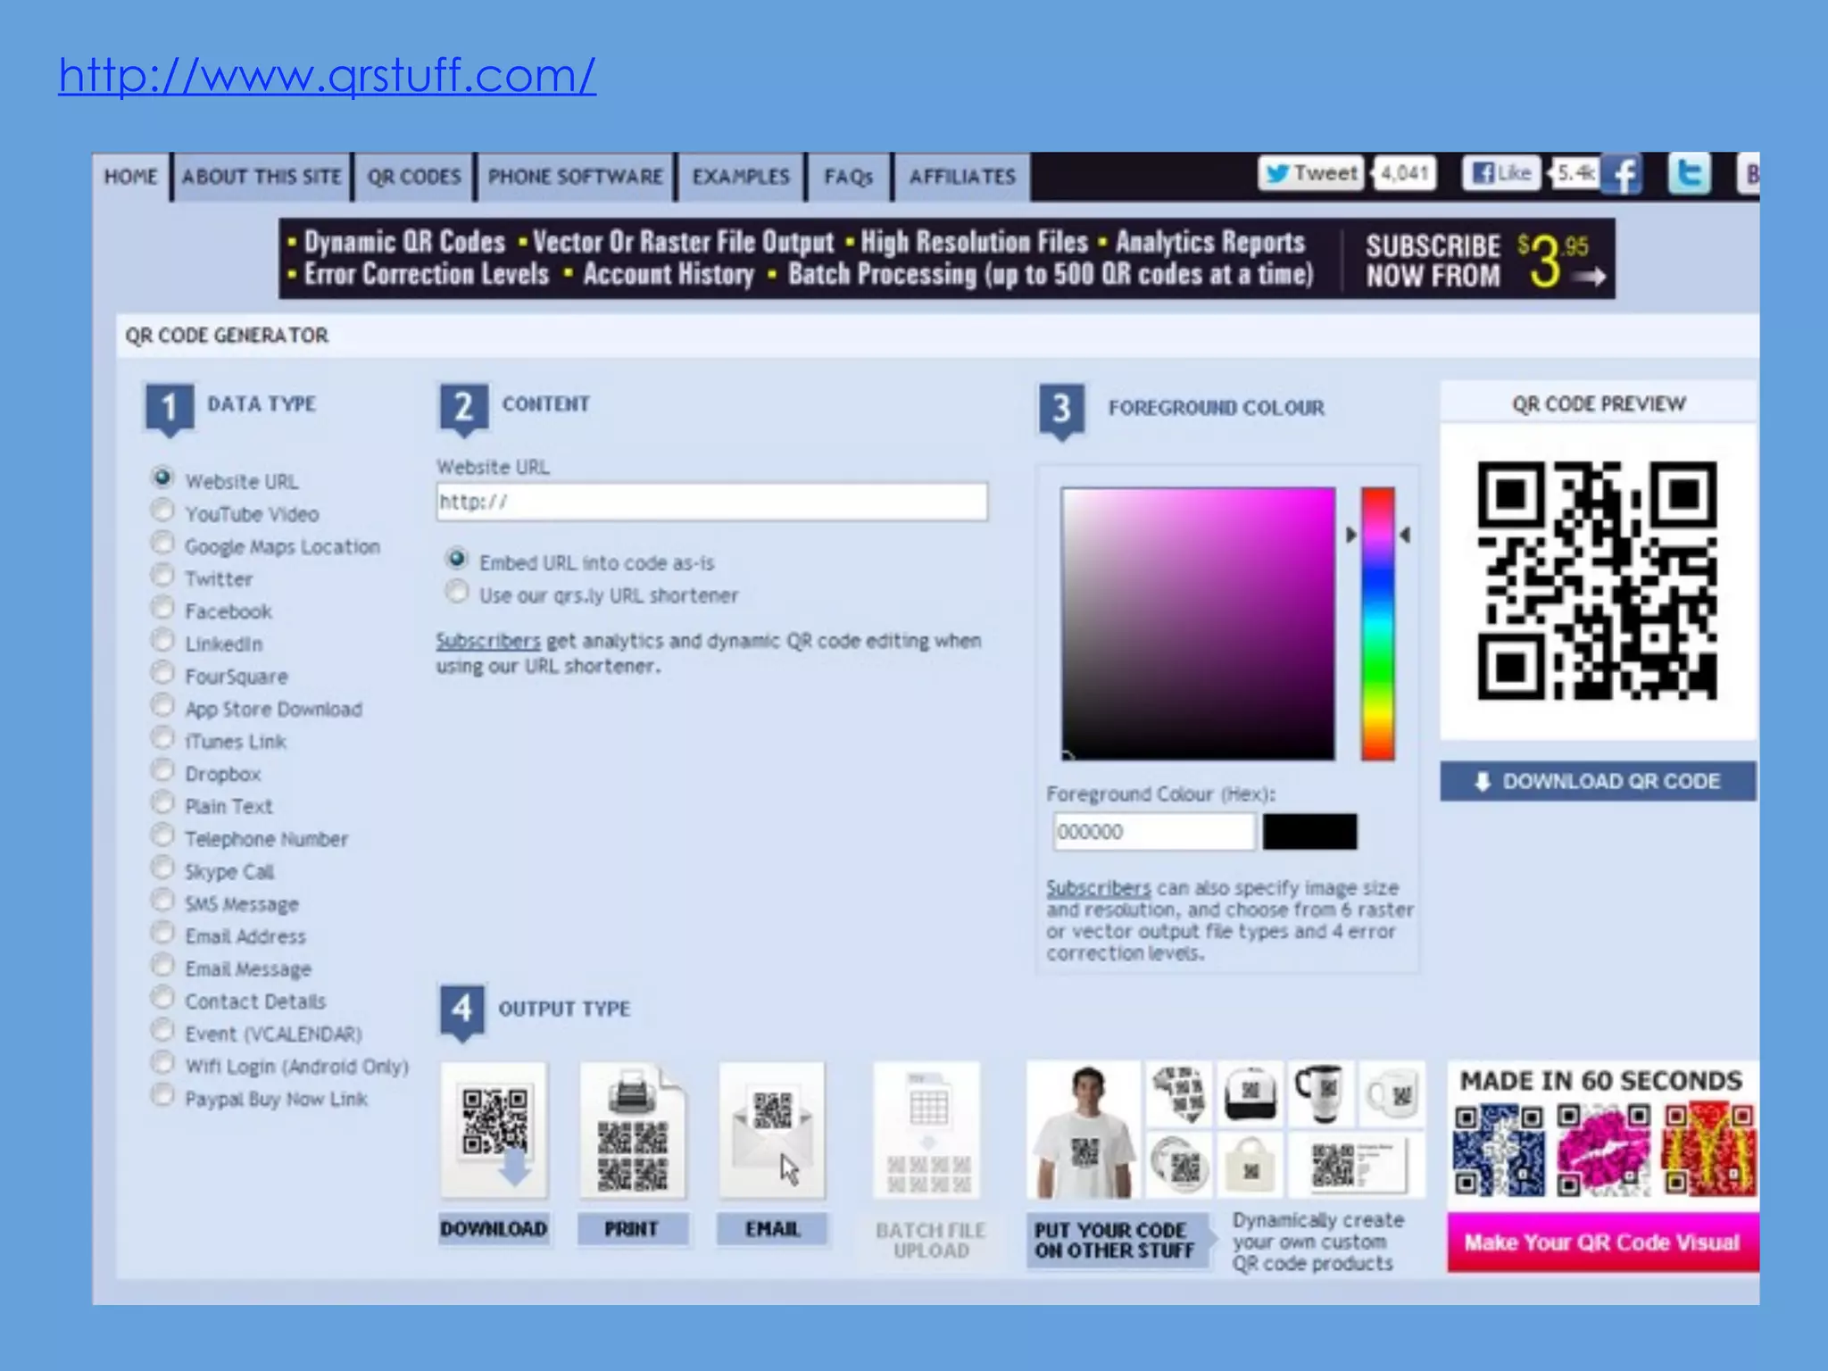Open the QR CODES tab

click(414, 177)
